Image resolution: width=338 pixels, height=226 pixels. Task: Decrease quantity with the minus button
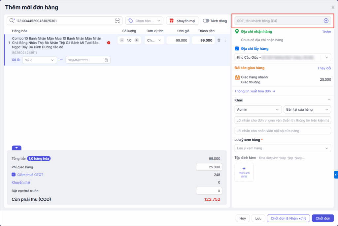point(122,40)
